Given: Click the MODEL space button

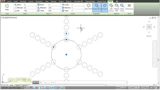Looking at the screenshot, I should tap(118, 88).
